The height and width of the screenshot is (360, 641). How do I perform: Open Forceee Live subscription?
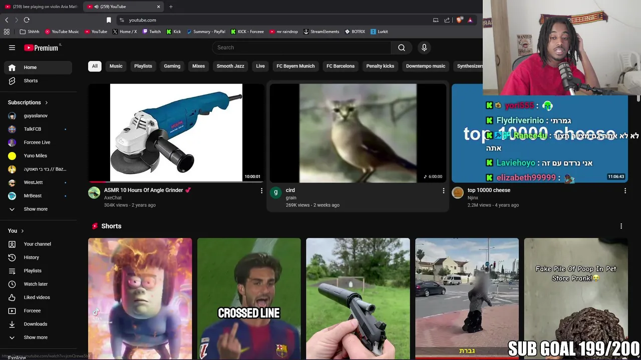pyautogui.click(x=38, y=142)
